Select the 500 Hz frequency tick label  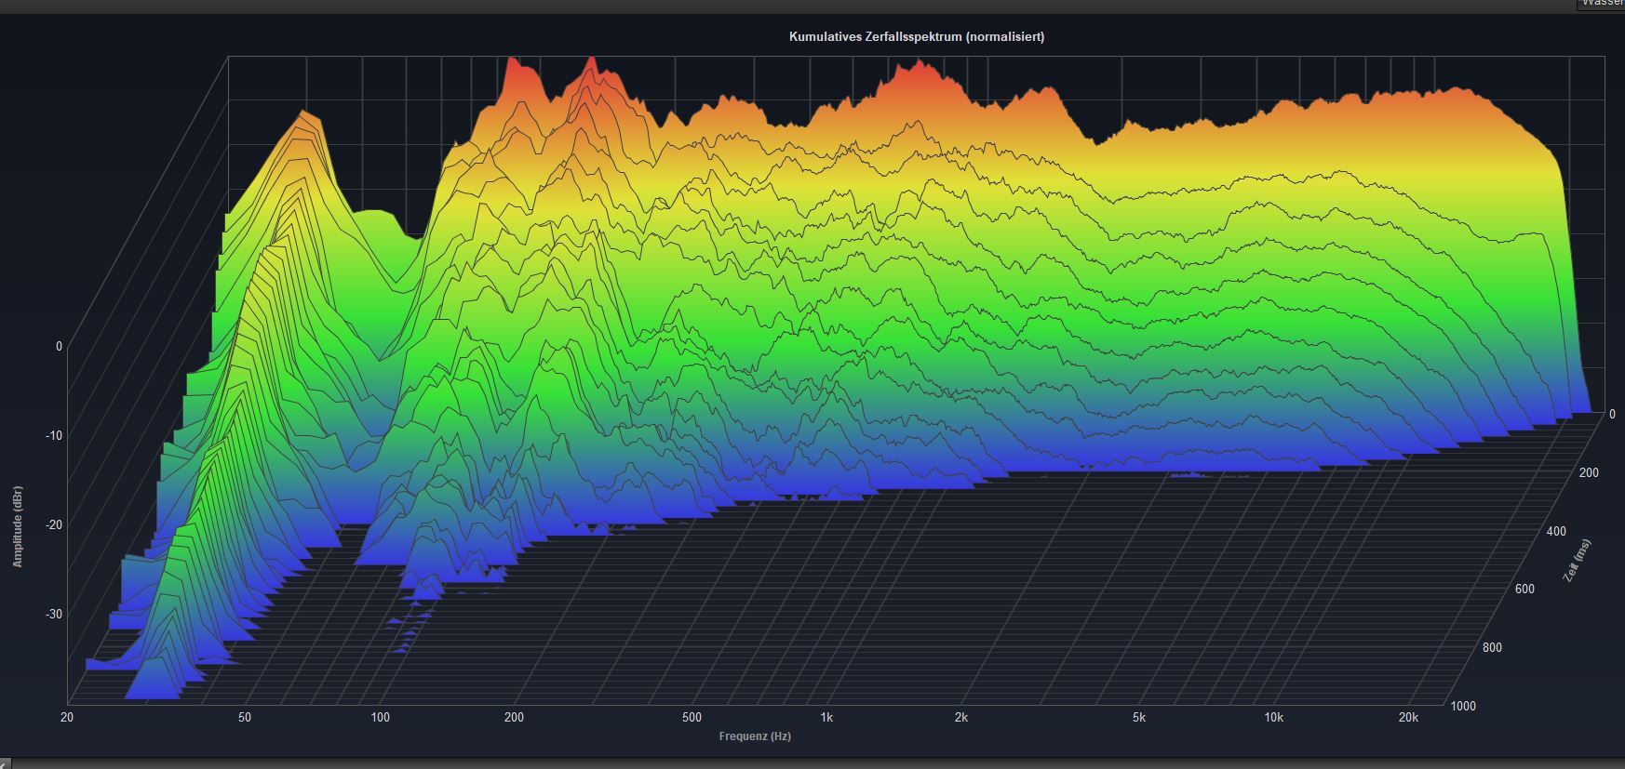point(692,718)
